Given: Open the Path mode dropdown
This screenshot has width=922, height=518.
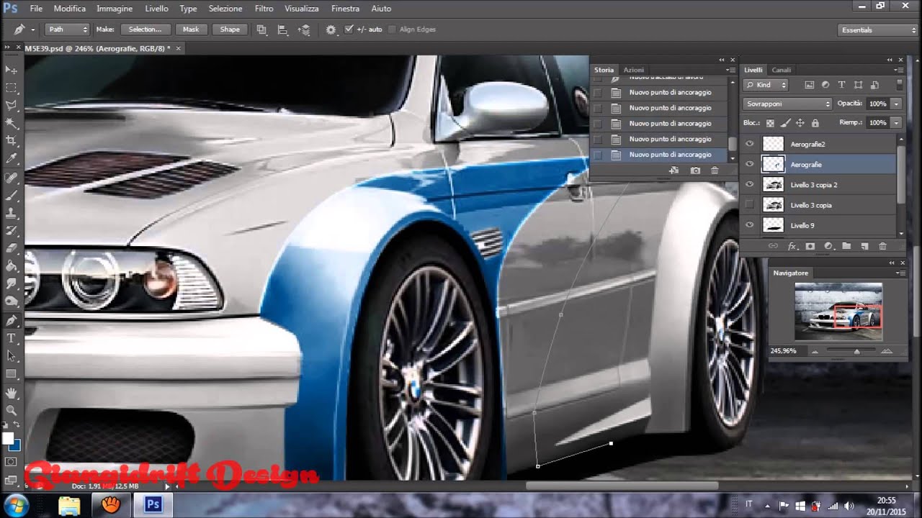Looking at the screenshot, I should [x=67, y=29].
